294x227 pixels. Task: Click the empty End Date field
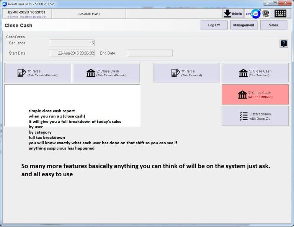point(150,53)
